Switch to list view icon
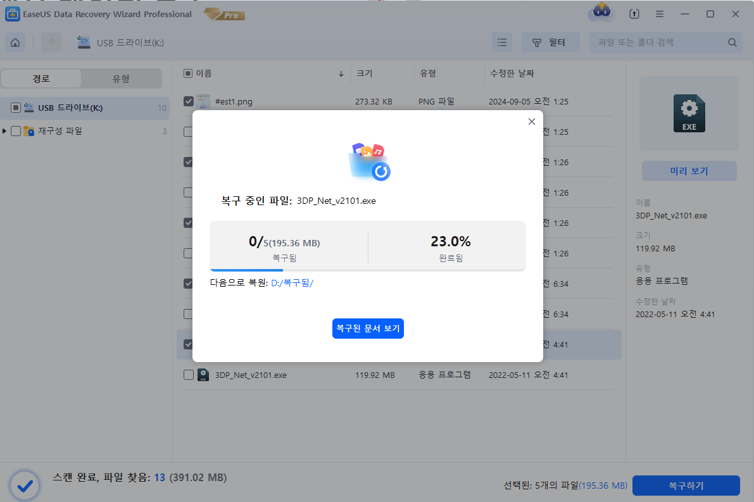754x502 pixels. [x=501, y=43]
